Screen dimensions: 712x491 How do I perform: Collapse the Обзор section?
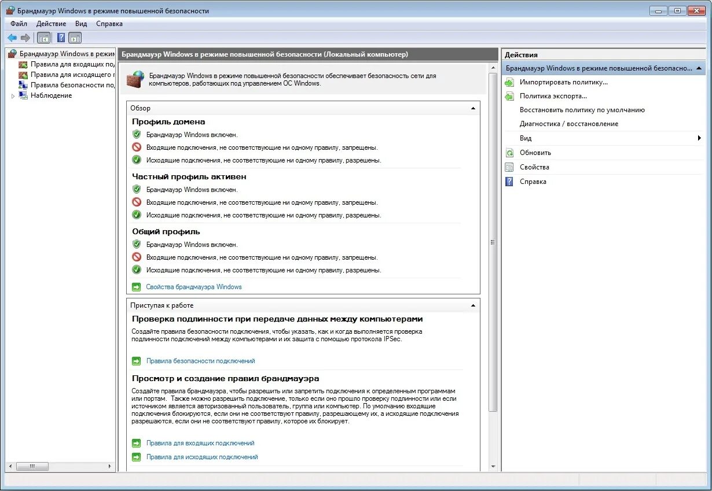(473, 108)
